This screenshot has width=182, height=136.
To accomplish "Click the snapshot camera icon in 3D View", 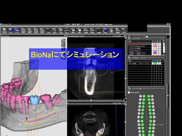I will coord(63,41).
